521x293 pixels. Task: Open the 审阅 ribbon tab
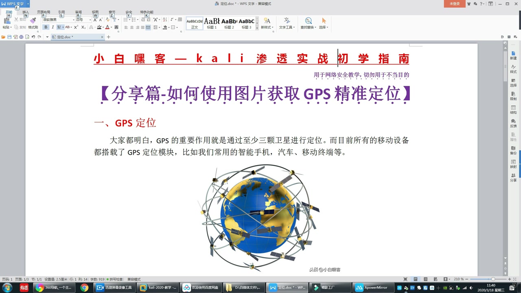(78, 12)
